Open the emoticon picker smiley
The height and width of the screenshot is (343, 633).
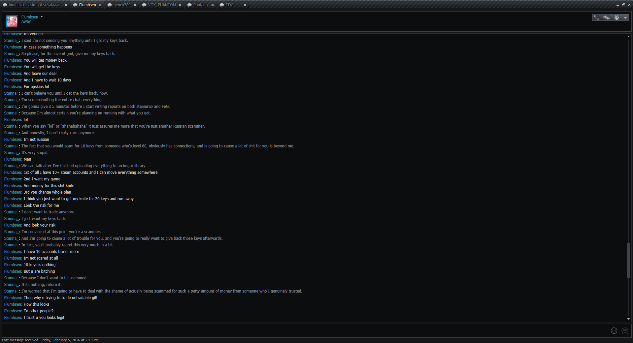pos(614,330)
